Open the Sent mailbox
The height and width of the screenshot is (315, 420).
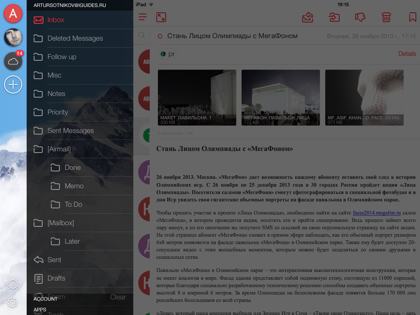click(80, 260)
